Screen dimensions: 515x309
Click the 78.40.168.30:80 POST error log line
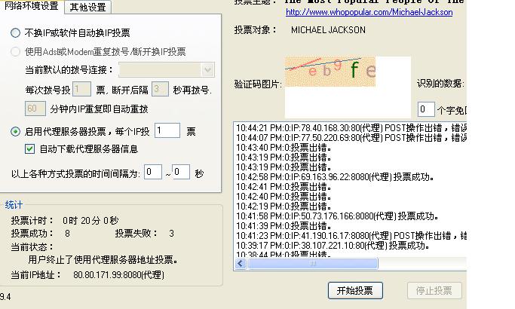347,127
